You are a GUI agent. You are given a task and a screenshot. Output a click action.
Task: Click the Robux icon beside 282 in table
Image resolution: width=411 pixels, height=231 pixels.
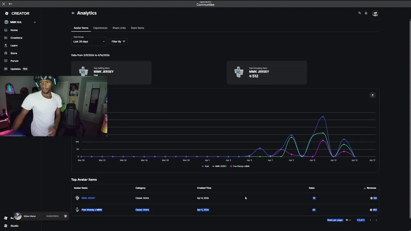pos(371,210)
